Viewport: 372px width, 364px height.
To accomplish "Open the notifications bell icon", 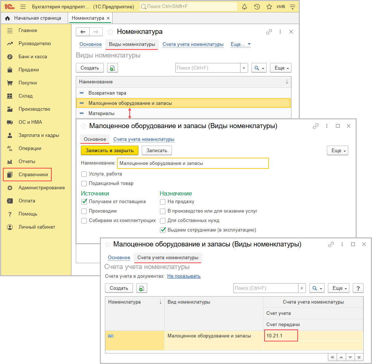I will click(244, 7).
